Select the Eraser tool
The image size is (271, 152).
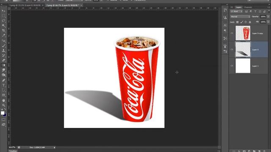coord(3,60)
